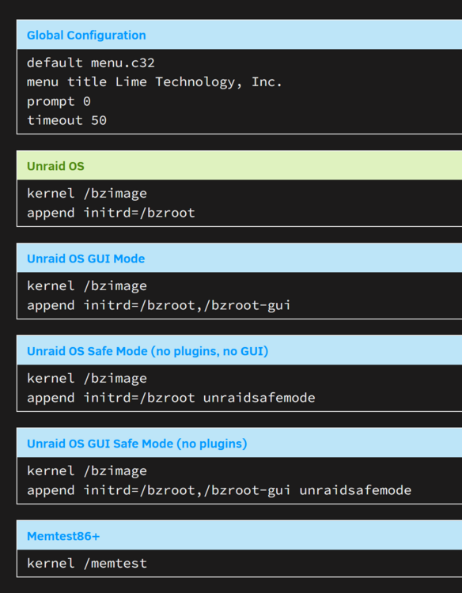
Task: Click the line 'default menu.c32' in Global Configuration
Action: (91, 62)
